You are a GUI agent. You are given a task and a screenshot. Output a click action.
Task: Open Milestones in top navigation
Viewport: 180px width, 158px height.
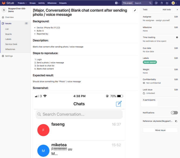pos(52,3)
